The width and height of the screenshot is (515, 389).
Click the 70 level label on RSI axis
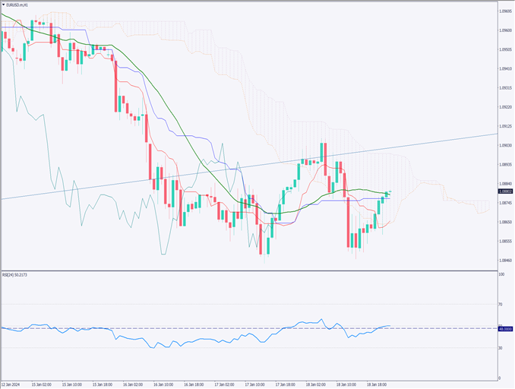(501, 304)
